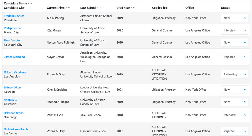
Task: Click the Status column header
Action: coord(225,8)
